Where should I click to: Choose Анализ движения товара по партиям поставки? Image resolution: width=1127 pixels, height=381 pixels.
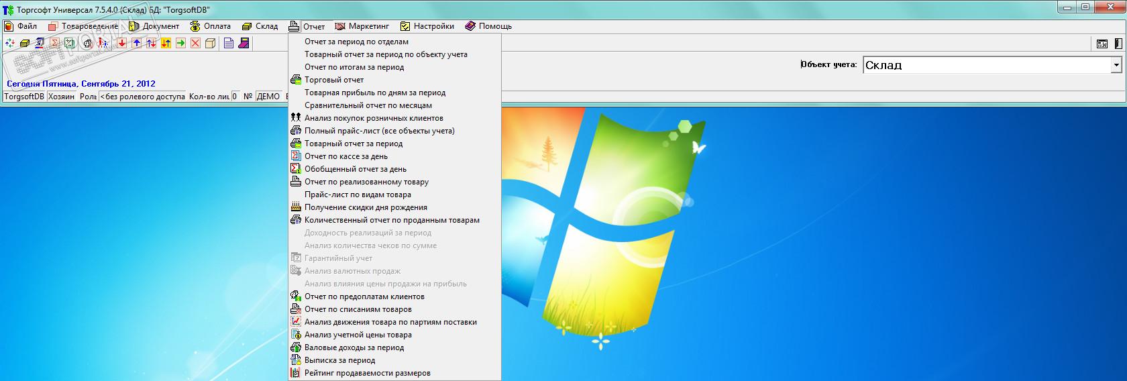coord(394,322)
